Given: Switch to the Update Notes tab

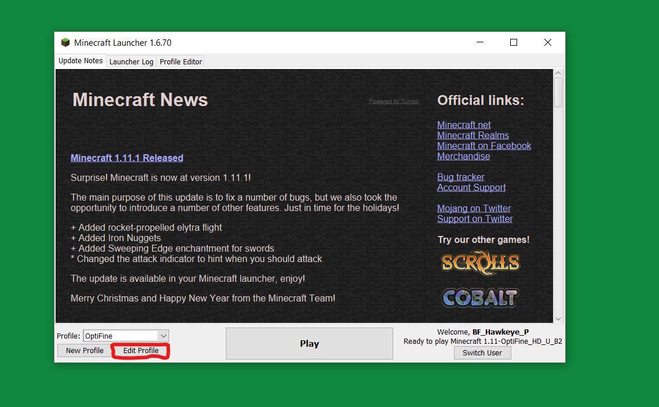Looking at the screenshot, I should pyautogui.click(x=80, y=61).
